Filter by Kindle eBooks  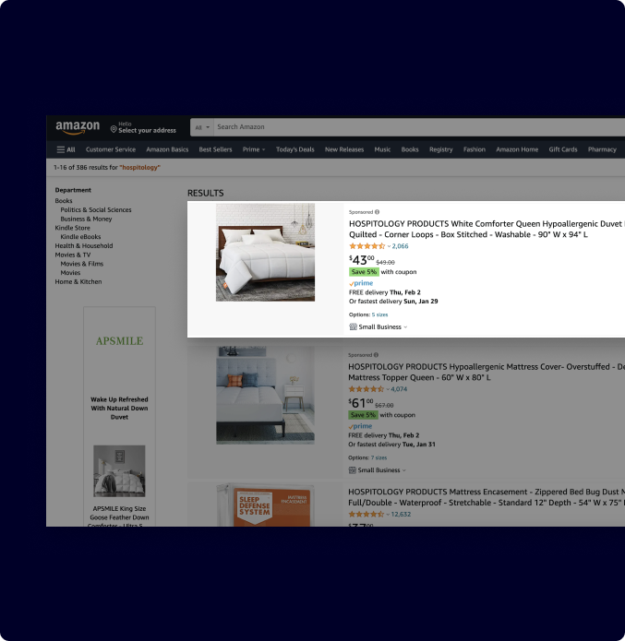80,237
